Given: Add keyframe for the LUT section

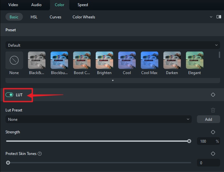Looking at the screenshot, I should click(x=213, y=95).
